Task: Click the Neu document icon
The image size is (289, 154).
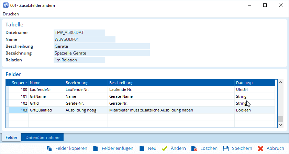Action: [142, 149]
